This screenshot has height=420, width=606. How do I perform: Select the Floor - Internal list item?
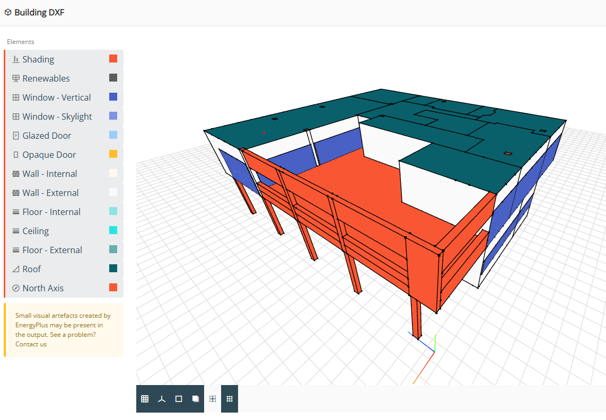51,212
